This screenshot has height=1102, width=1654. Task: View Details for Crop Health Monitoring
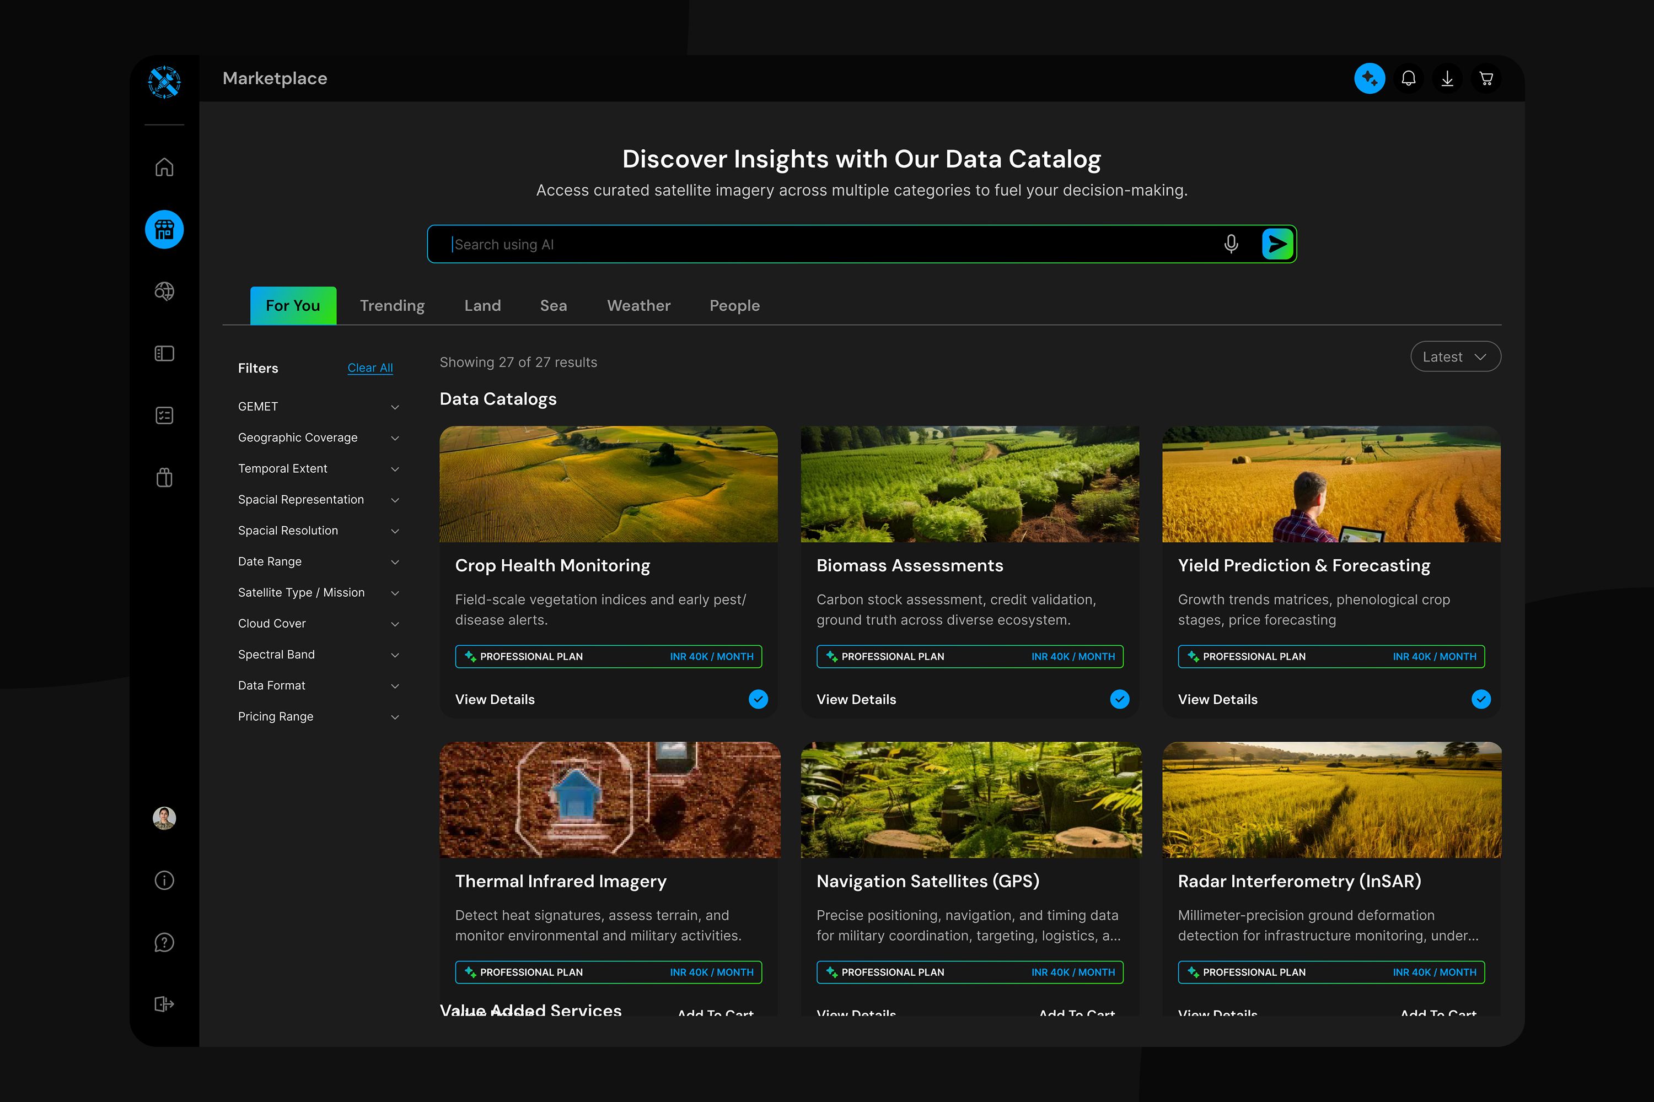click(495, 699)
